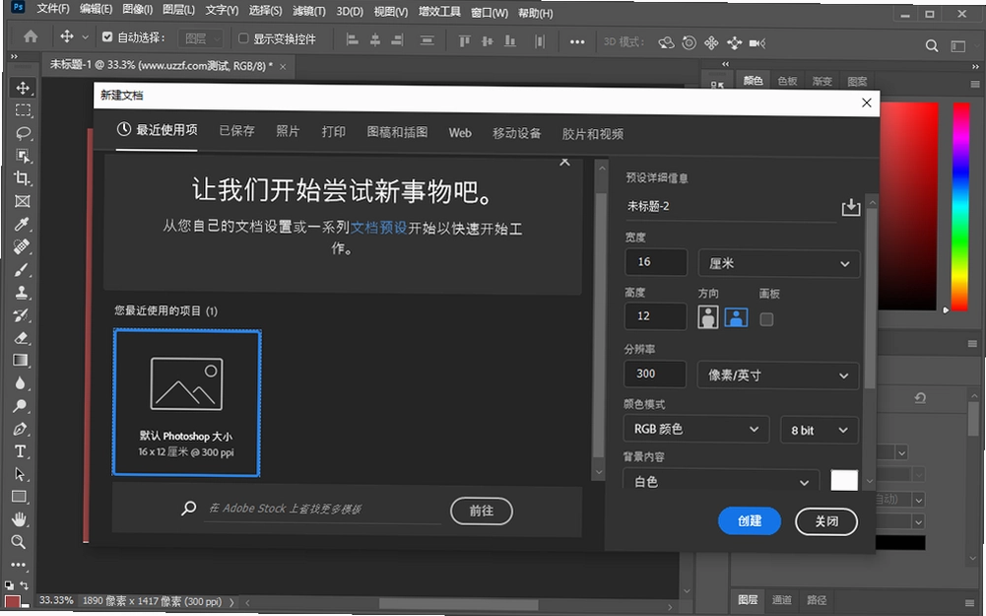Open the 像素/英寸 resolution unit dropdown
This screenshot has height=616, width=986.
(x=778, y=376)
